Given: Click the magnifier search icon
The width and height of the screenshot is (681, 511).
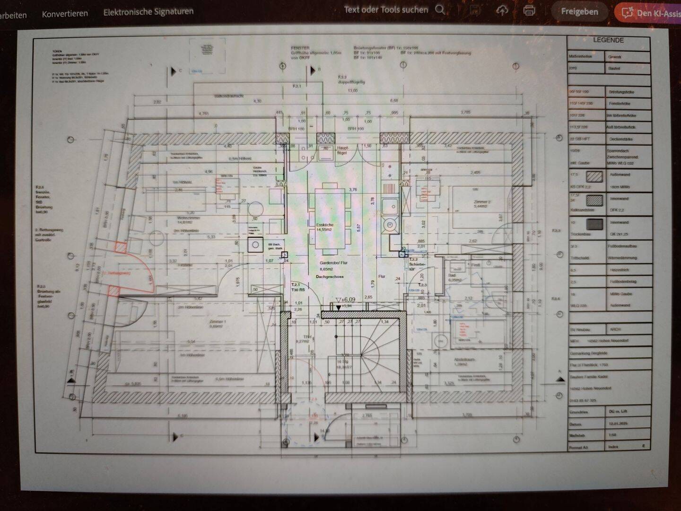Looking at the screenshot, I should click(440, 10).
